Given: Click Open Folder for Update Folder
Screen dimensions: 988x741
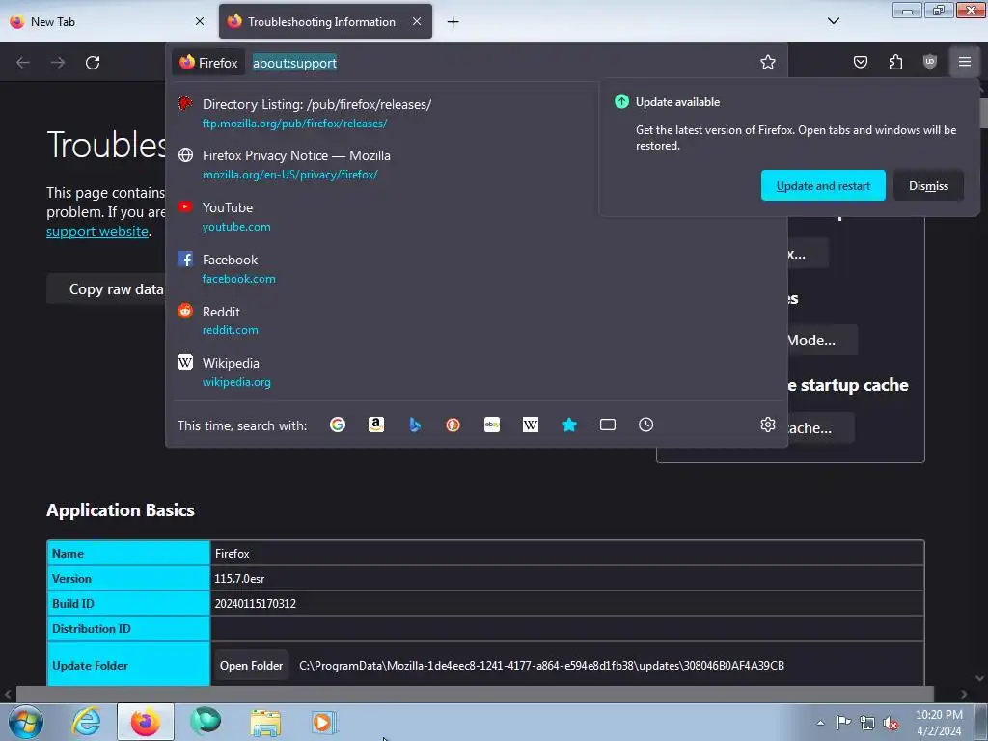Looking at the screenshot, I should click(251, 666).
